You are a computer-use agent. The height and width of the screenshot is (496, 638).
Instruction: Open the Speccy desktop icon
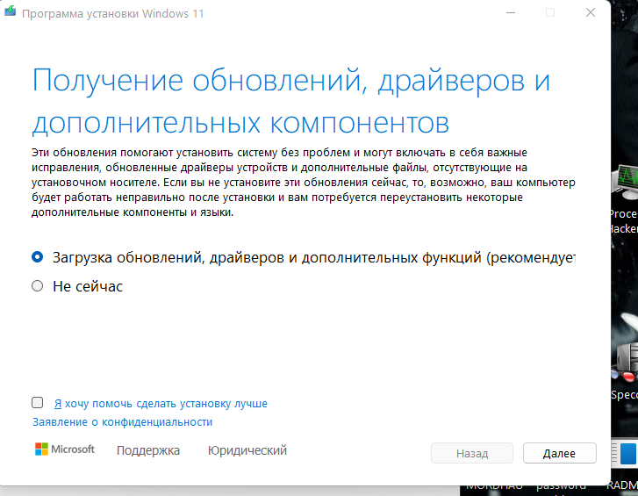[625, 370]
